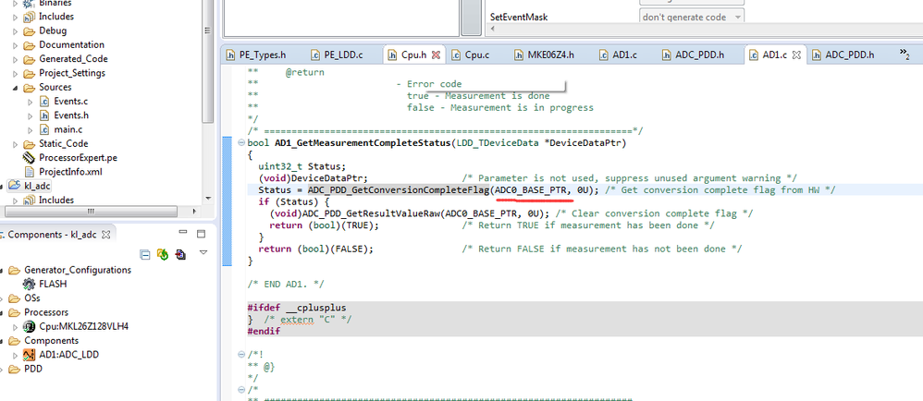Maximize the Components panel
This screenshot has width=923, height=401.
coord(201,234)
